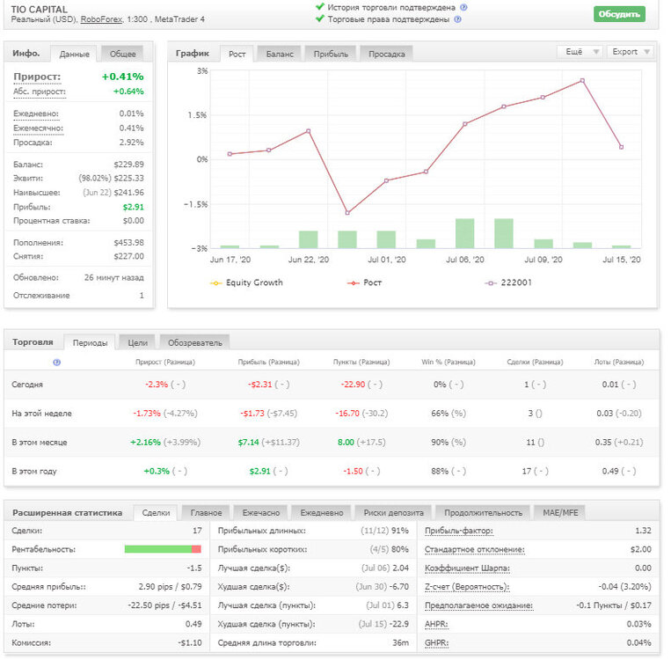Click the Jul 06 tall green volume bar
671x660 pixels.
click(464, 233)
